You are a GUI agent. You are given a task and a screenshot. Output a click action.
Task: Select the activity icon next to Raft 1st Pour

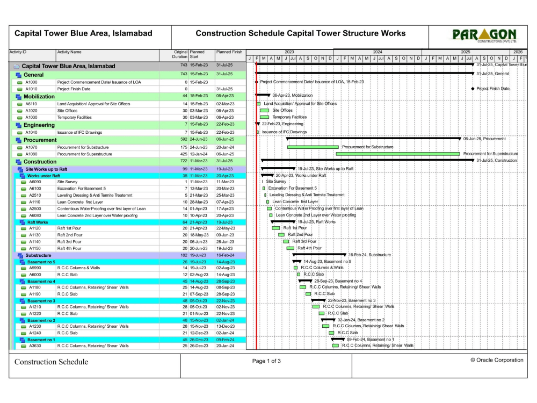pyautogui.click(x=22, y=228)
